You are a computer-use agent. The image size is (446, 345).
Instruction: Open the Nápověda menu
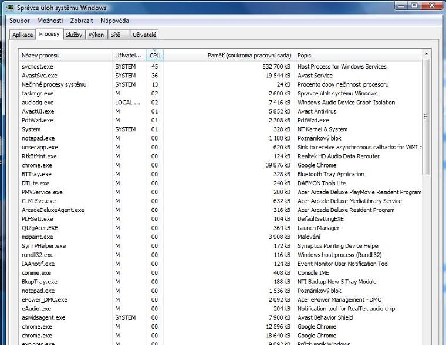pyautogui.click(x=114, y=21)
